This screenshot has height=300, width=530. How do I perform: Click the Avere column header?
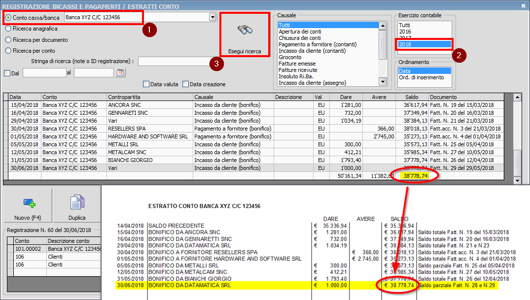[379, 97]
